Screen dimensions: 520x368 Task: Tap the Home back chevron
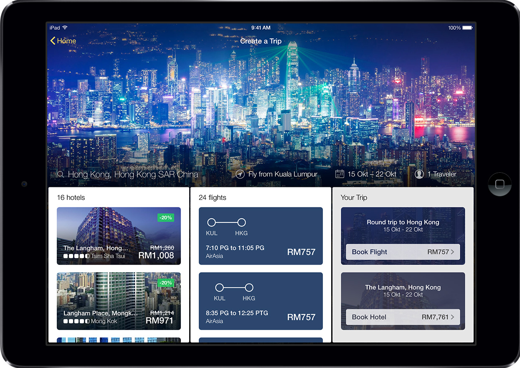53,41
